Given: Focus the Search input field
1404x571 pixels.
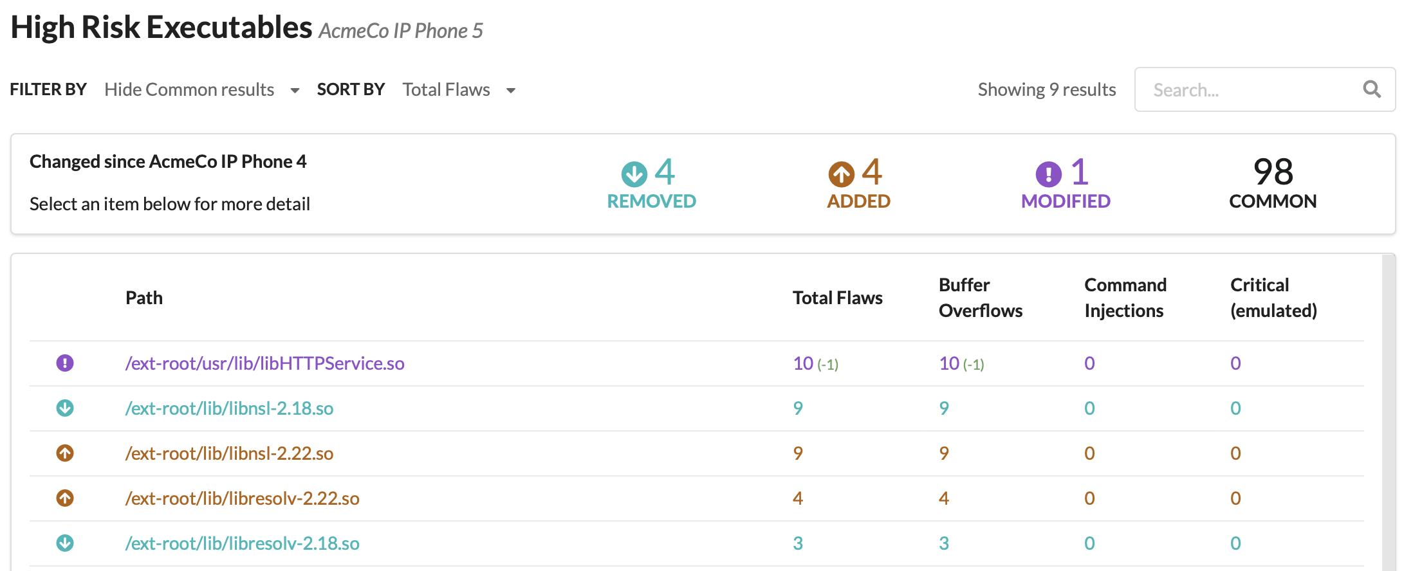Looking at the screenshot, I should point(1248,89).
